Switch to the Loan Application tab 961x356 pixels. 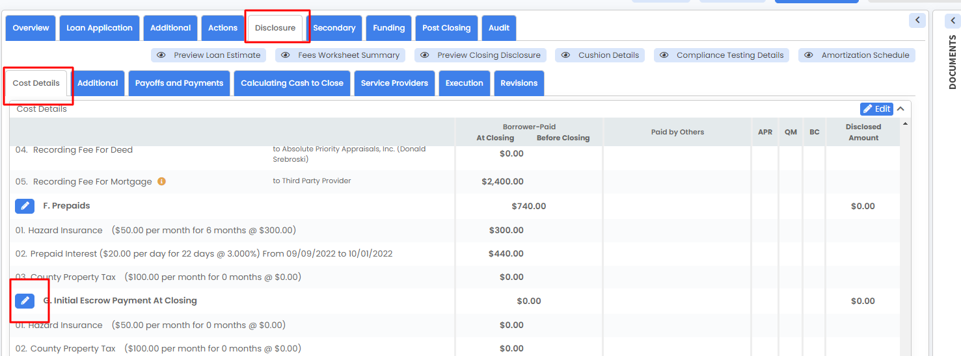tap(100, 28)
